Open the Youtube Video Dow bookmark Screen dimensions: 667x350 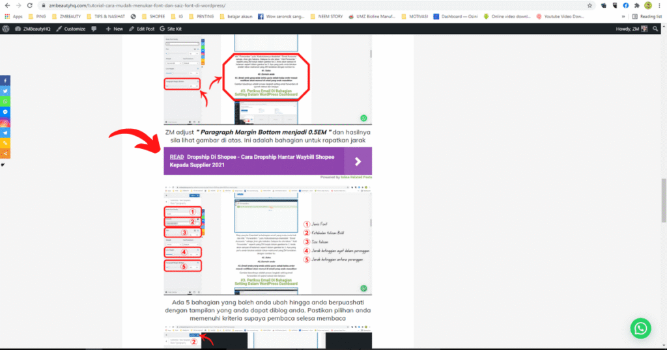(x=560, y=16)
